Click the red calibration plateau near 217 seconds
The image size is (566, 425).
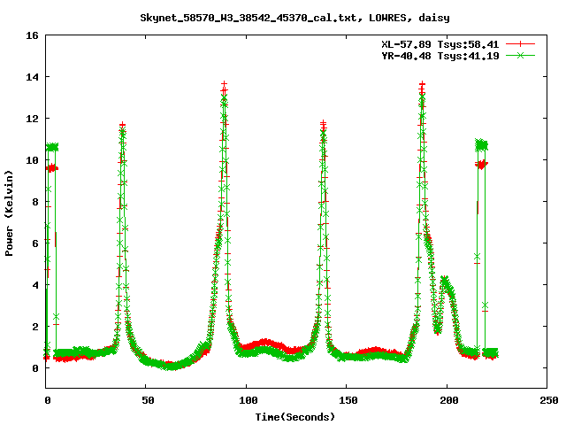(x=481, y=165)
